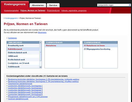Open Loonkosten dakdekkerswerk, functiegroep 1
The width and height of the screenshot is (132, 102).
[x=25, y=86]
